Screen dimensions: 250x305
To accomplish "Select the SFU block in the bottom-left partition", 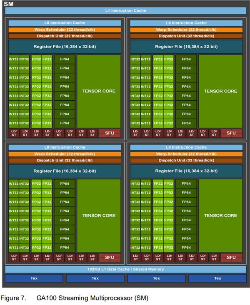I will click(110, 257).
